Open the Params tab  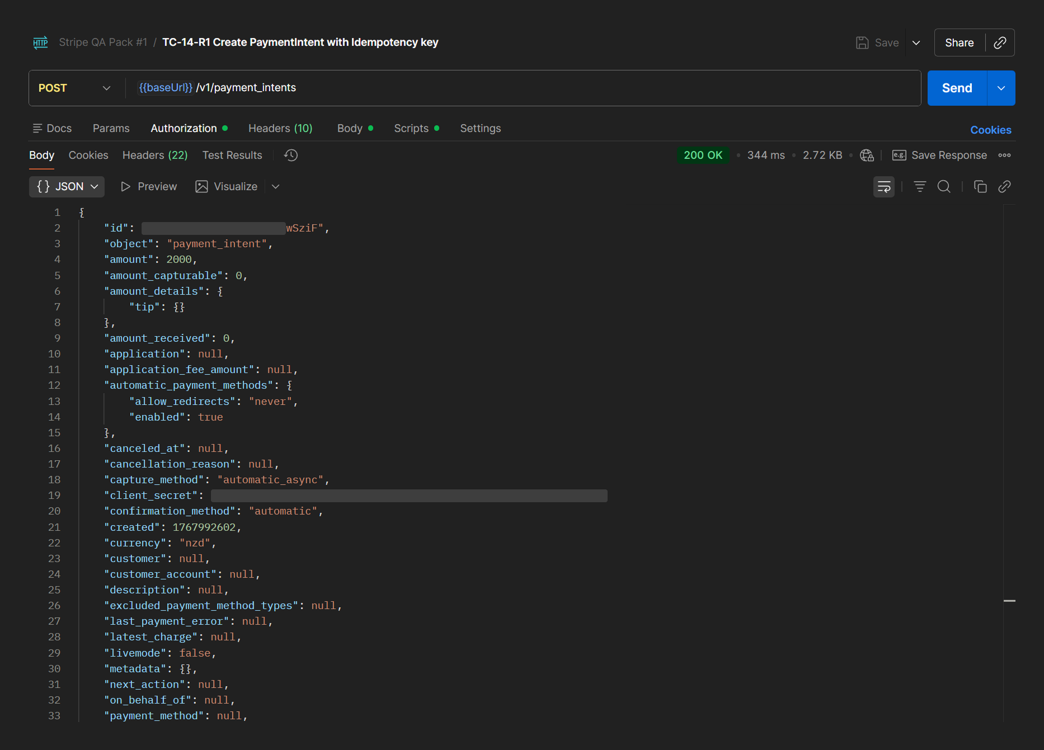pos(111,128)
